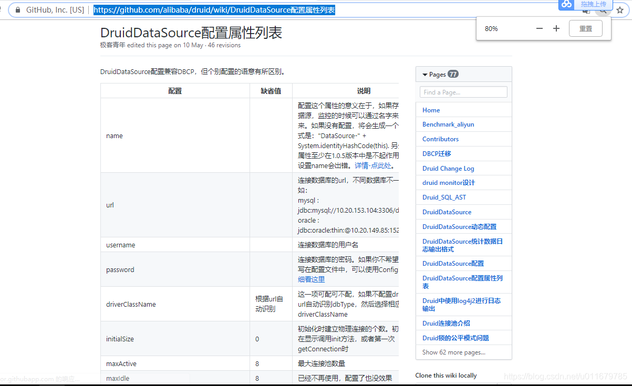
Task: Collapse the Pages section triangle
Action: pos(425,75)
